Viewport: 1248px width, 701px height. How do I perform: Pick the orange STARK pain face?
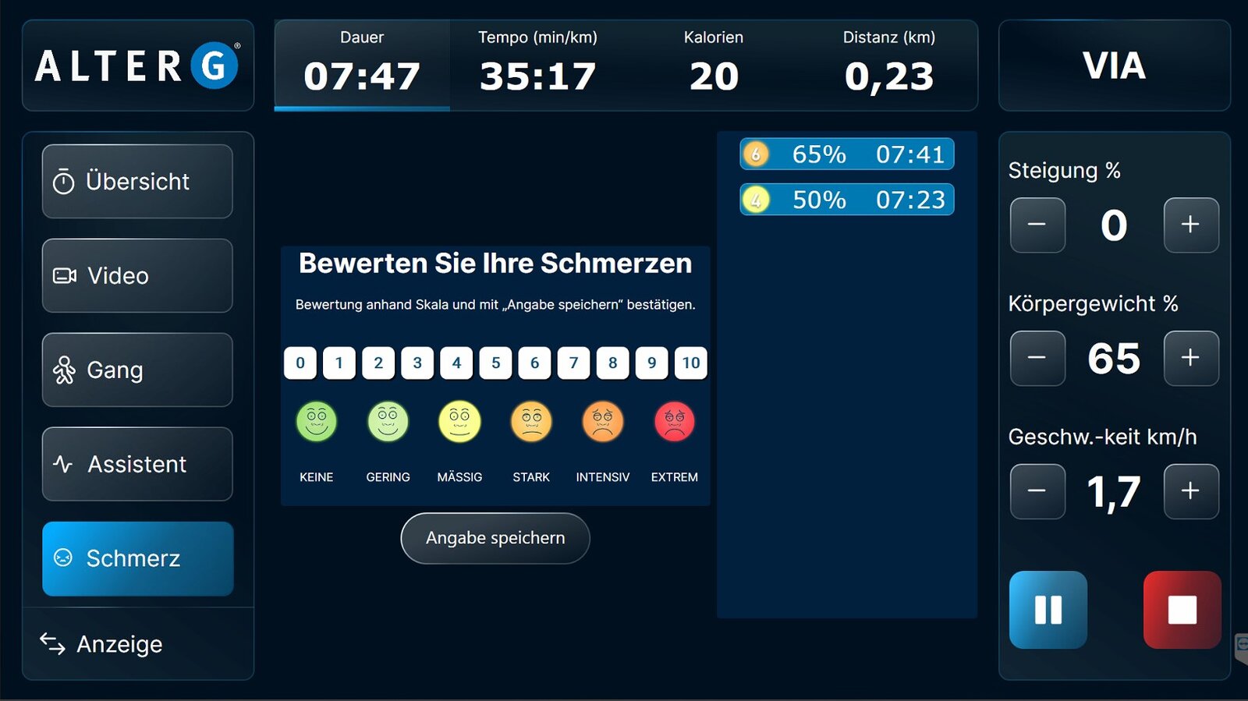pos(531,422)
